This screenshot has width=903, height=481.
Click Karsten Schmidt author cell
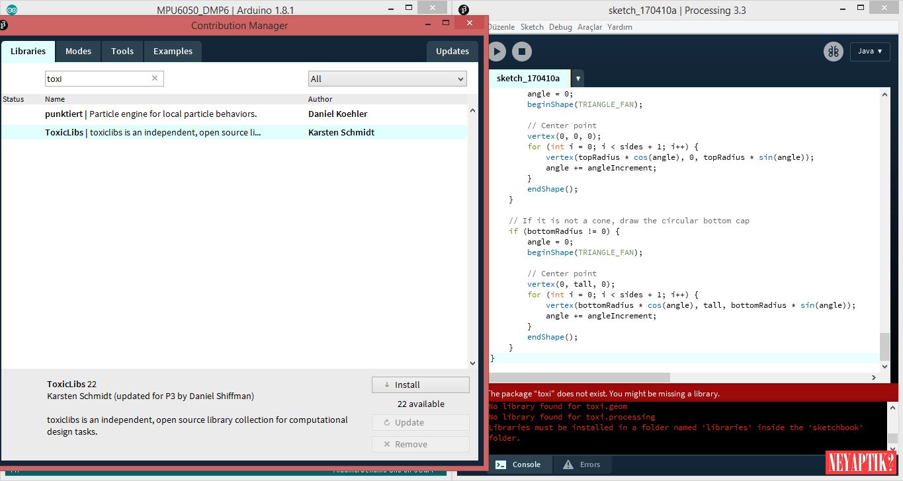[x=341, y=132]
